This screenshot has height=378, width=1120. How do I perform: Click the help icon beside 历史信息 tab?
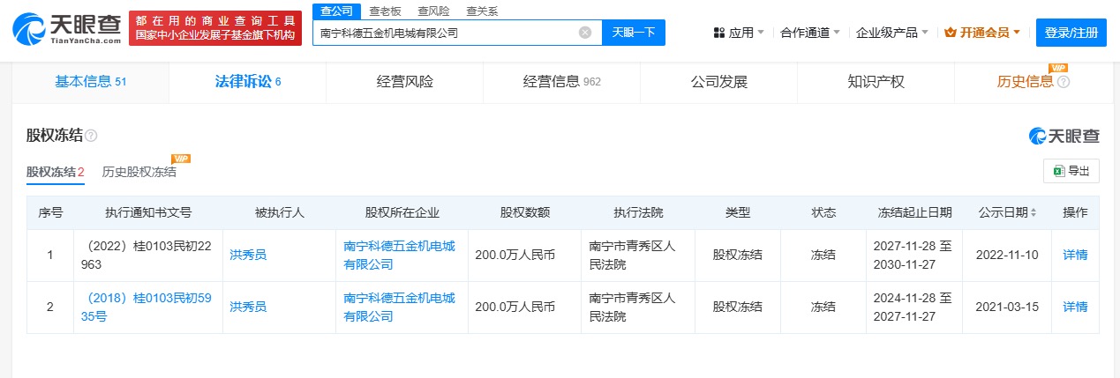click(x=1064, y=82)
